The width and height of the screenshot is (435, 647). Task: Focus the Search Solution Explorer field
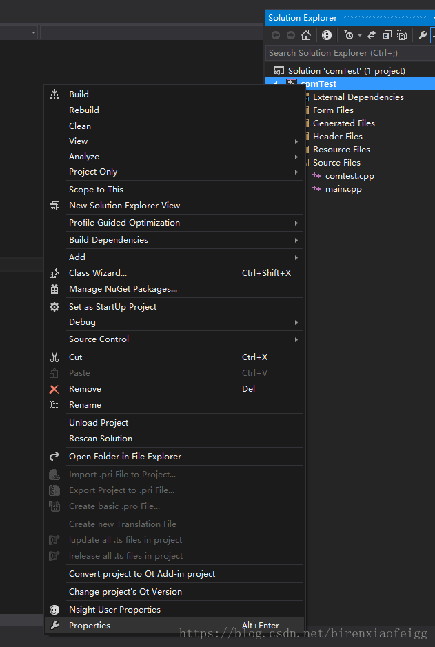(x=350, y=53)
